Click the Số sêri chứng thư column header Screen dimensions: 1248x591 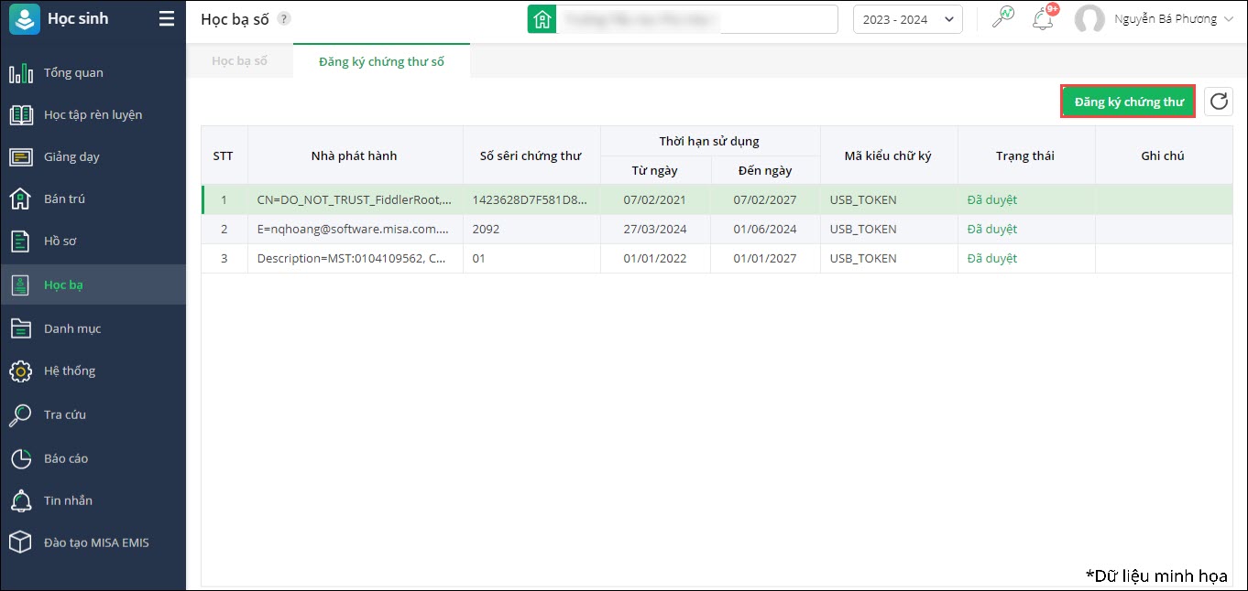531,156
